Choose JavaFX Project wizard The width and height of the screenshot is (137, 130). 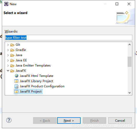(x=31, y=92)
